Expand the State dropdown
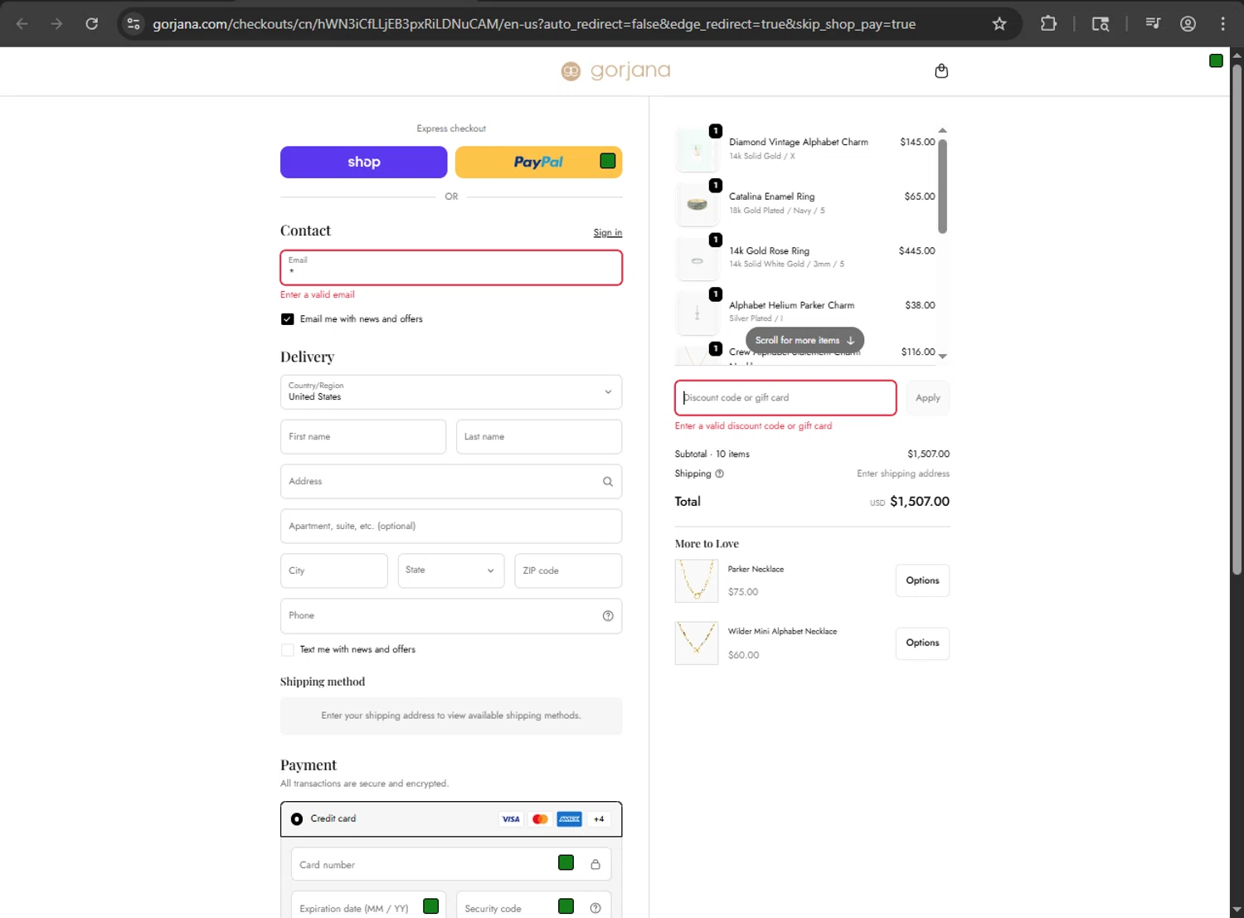 (x=451, y=571)
